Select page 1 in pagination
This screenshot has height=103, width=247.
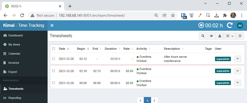147,100
